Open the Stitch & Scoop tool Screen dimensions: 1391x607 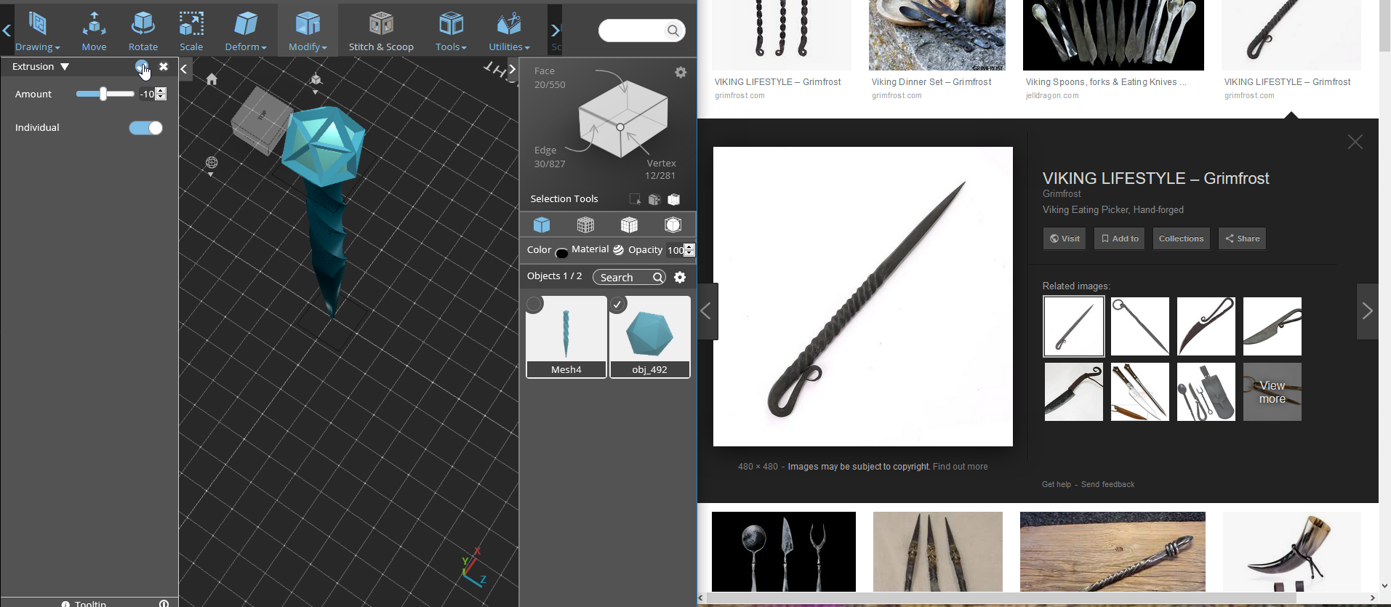click(x=381, y=31)
